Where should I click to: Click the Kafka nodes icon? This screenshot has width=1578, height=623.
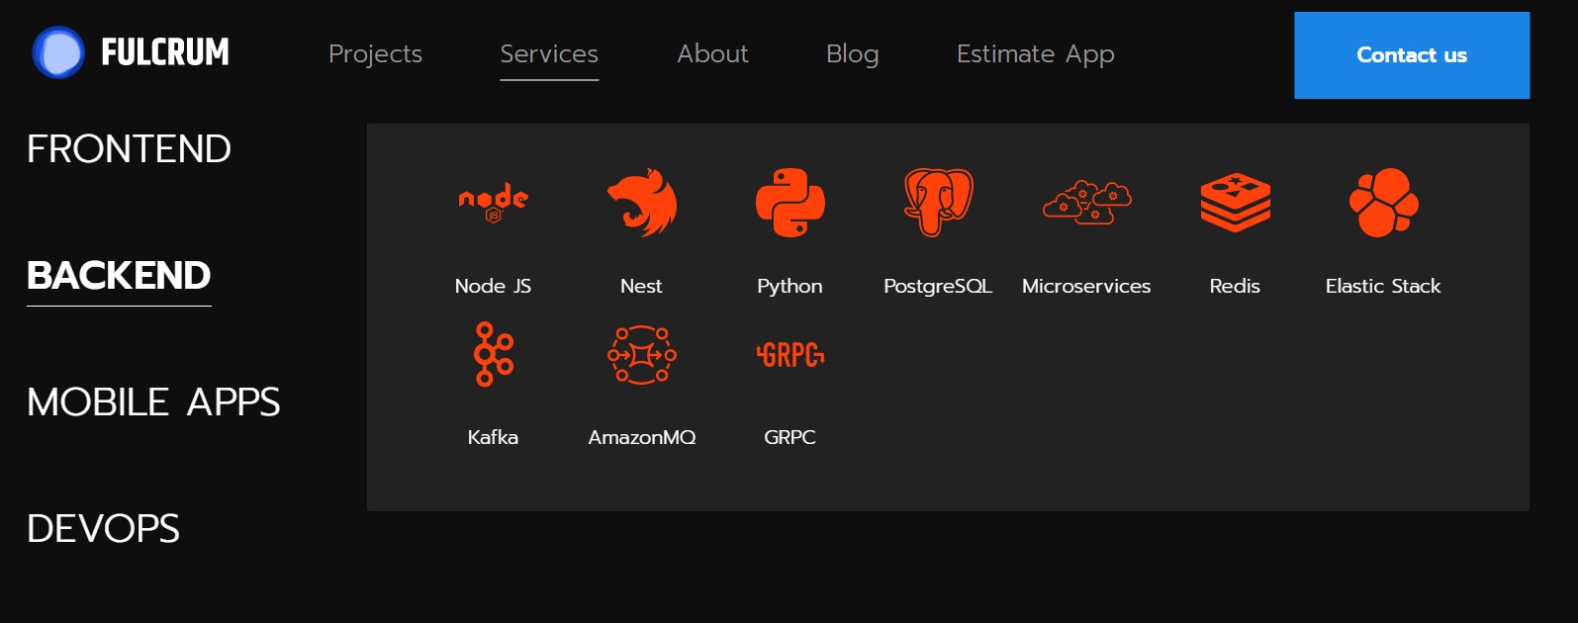[x=493, y=353]
